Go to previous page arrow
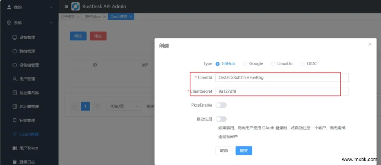The width and height of the screenshot is (381, 165). pos(74,106)
